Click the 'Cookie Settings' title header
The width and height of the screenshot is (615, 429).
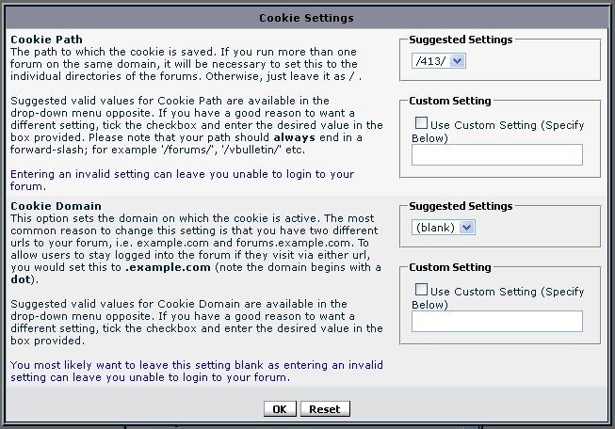(307, 17)
